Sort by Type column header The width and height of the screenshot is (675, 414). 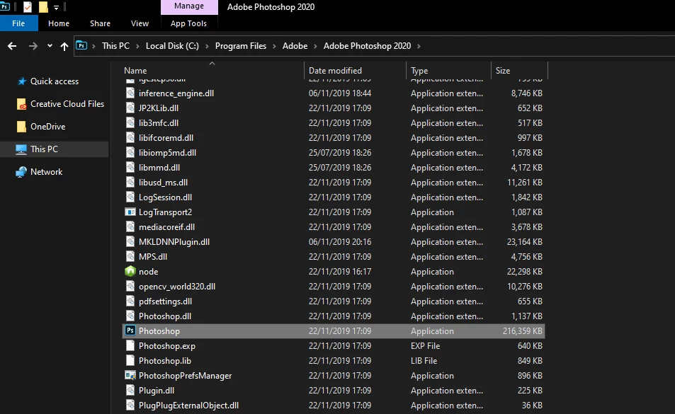point(419,71)
